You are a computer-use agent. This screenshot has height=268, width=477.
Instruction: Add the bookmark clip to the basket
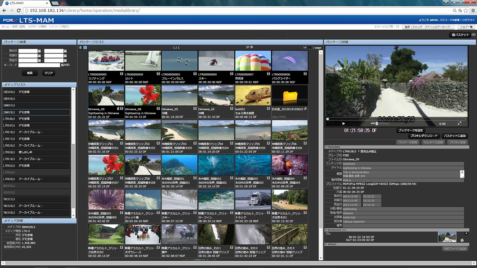(462, 240)
